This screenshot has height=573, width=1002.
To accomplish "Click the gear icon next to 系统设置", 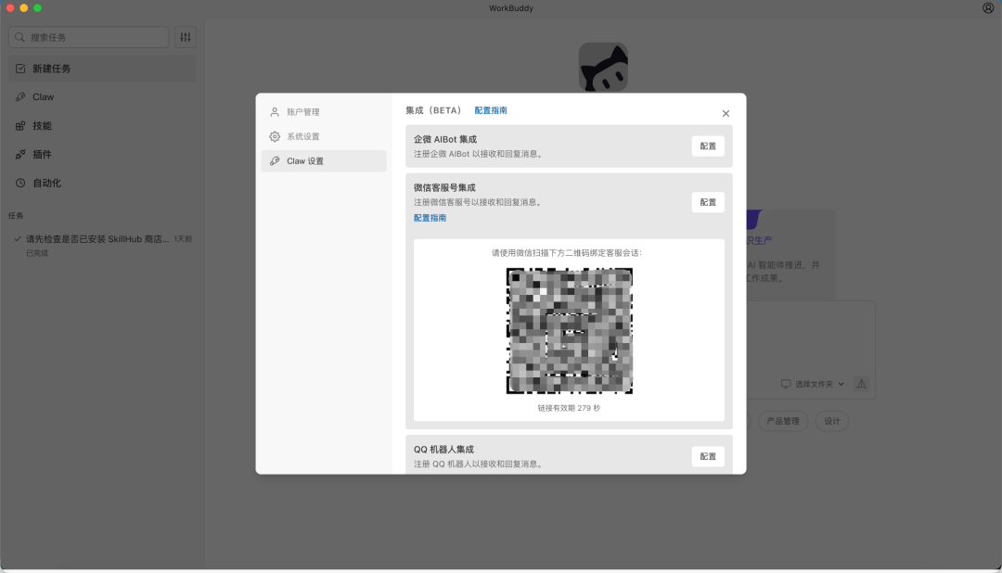I will [275, 136].
